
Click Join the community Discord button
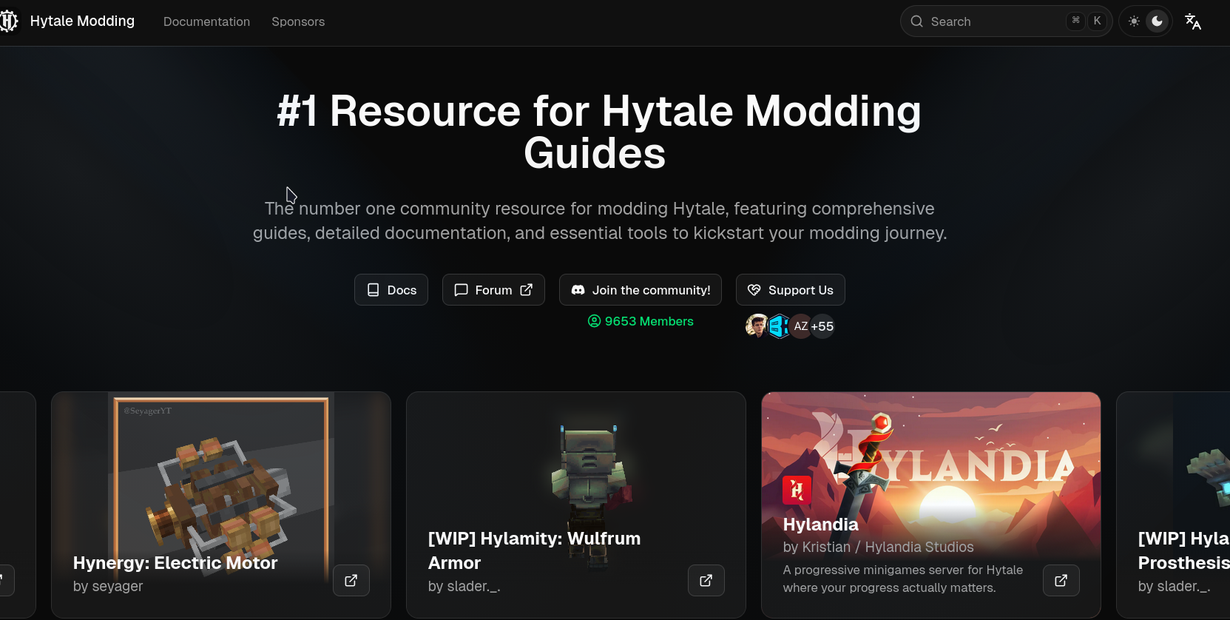(641, 290)
